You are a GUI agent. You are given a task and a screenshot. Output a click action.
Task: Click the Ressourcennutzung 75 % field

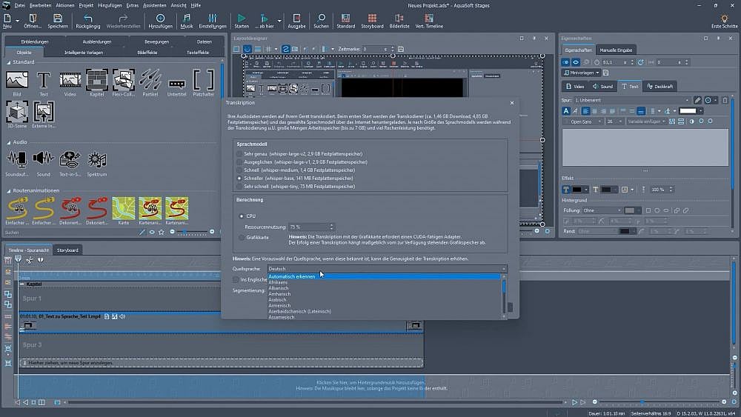click(x=307, y=227)
